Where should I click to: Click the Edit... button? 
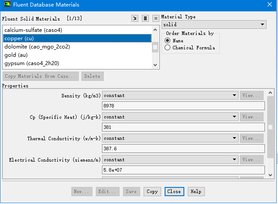(x=107, y=191)
